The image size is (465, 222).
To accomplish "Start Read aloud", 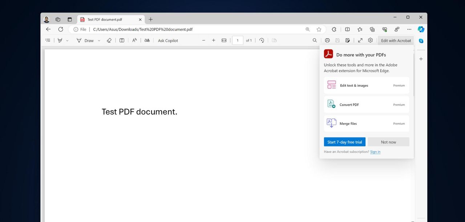I will coord(134,40).
